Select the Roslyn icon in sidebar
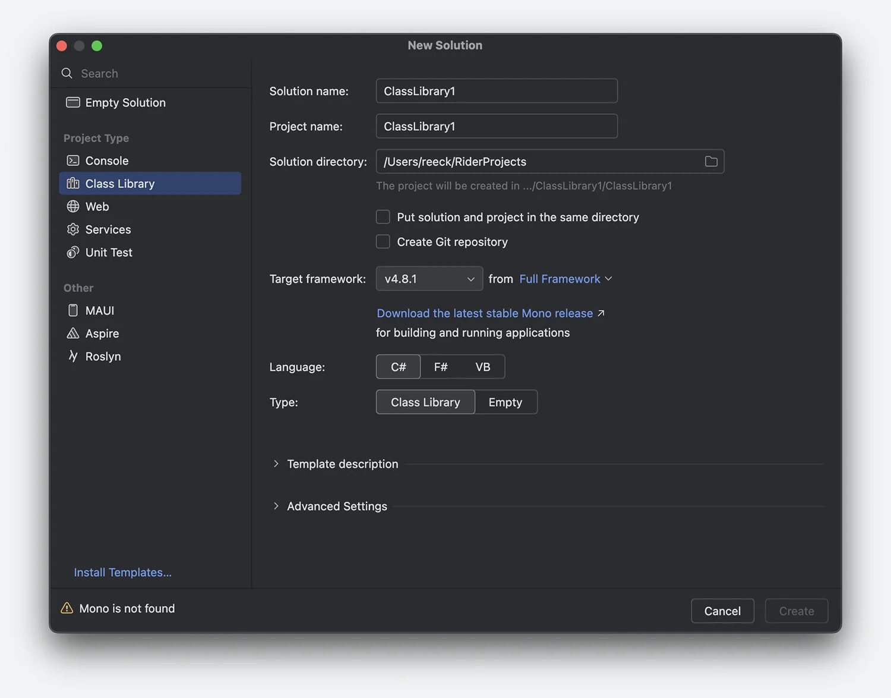 tap(73, 356)
